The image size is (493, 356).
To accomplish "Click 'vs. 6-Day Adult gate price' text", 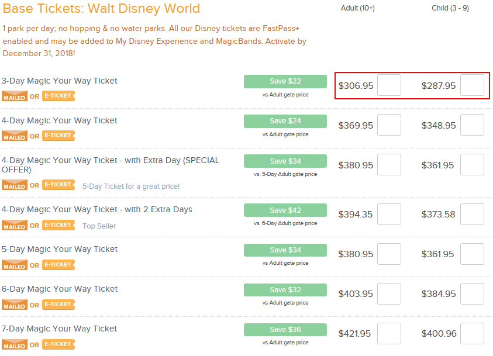I will (285, 223).
